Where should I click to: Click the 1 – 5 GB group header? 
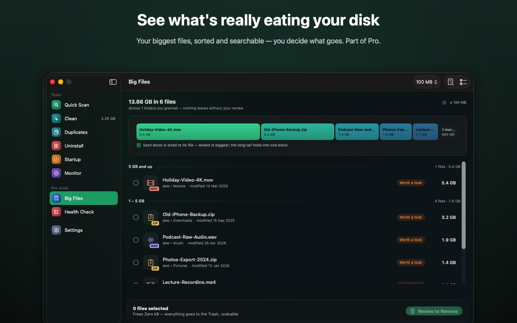click(x=137, y=201)
